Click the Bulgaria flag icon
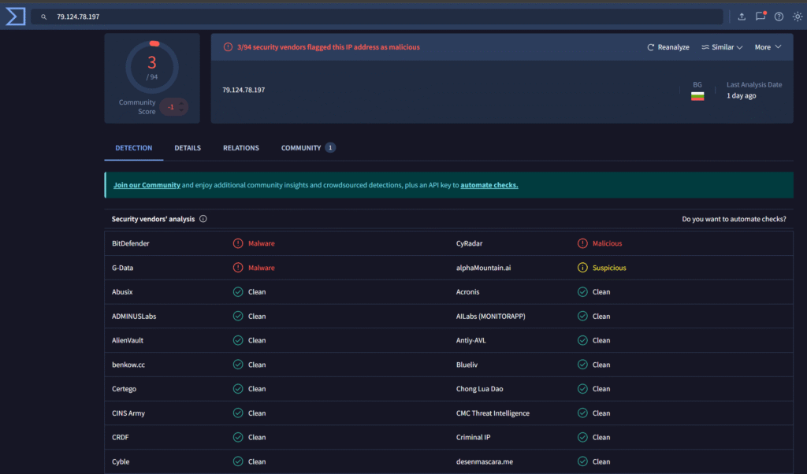 [697, 96]
